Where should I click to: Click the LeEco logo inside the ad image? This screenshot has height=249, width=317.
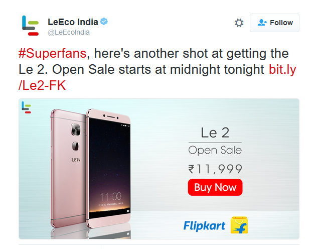tap(26, 106)
